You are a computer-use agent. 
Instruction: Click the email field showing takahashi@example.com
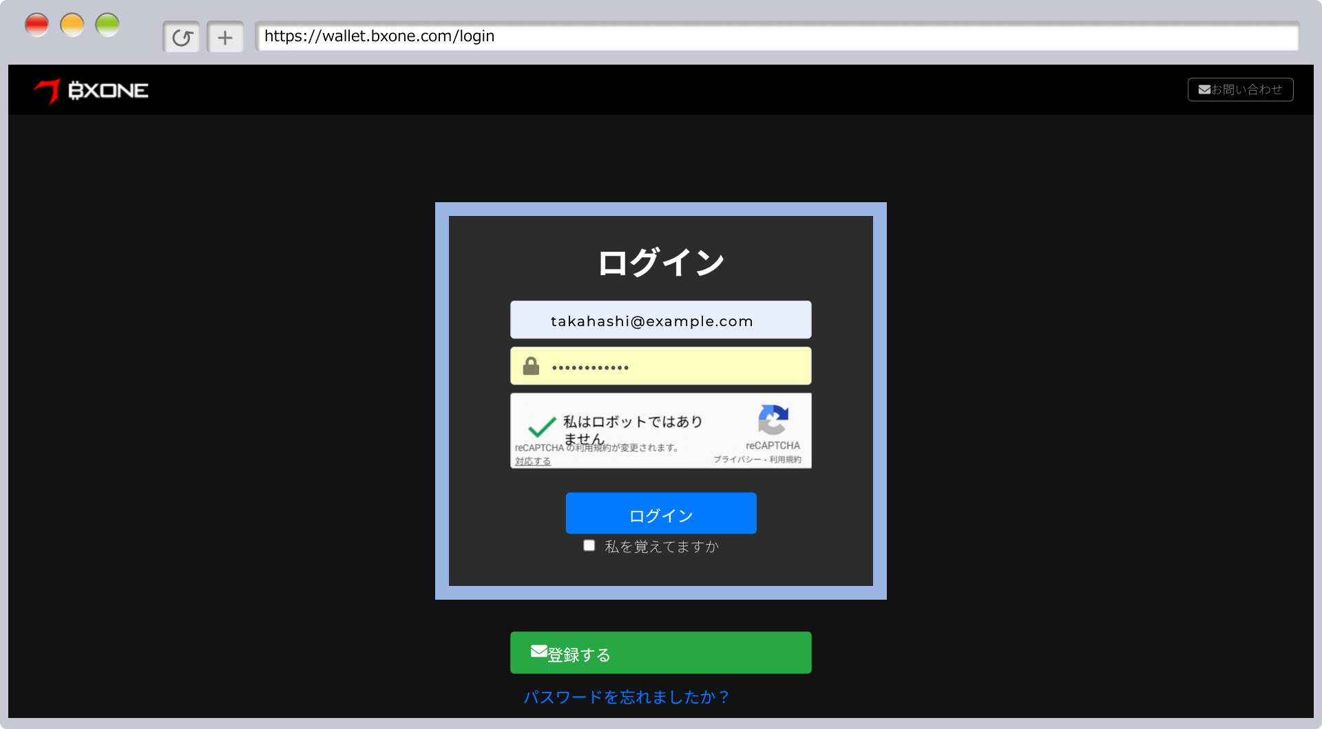(660, 319)
